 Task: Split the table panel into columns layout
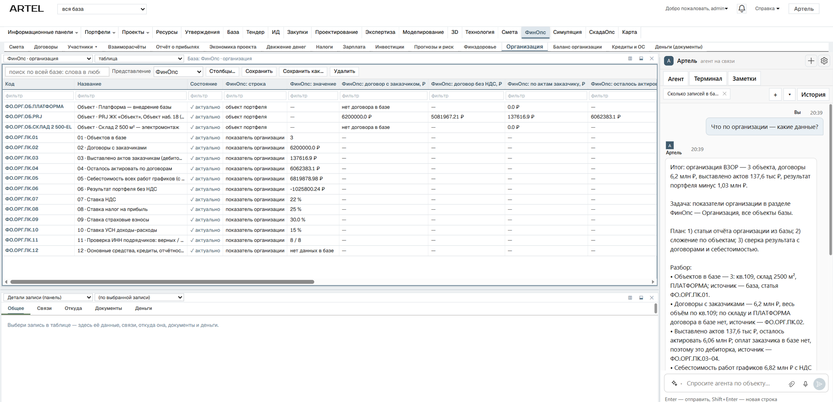click(x=630, y=59)
